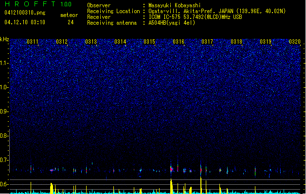Click the HROFFT program title text
The height and width of the screenshot is (194, 306).
pyautogui.click(x=30, y=4)
